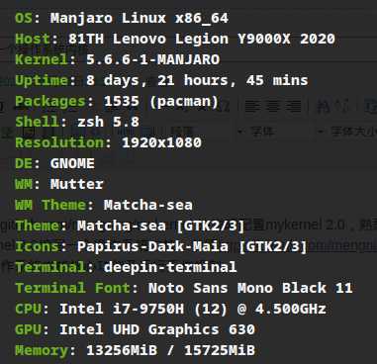This screenshot has height=364, width=377.
Task: Click the WM Theme value Matcha-sea
Action: 148,205
